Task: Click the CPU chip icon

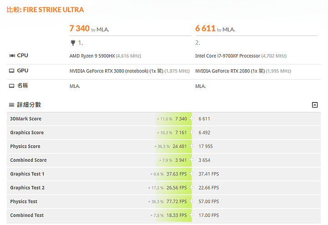Action: pyautogui.click(x=12, y=56)
